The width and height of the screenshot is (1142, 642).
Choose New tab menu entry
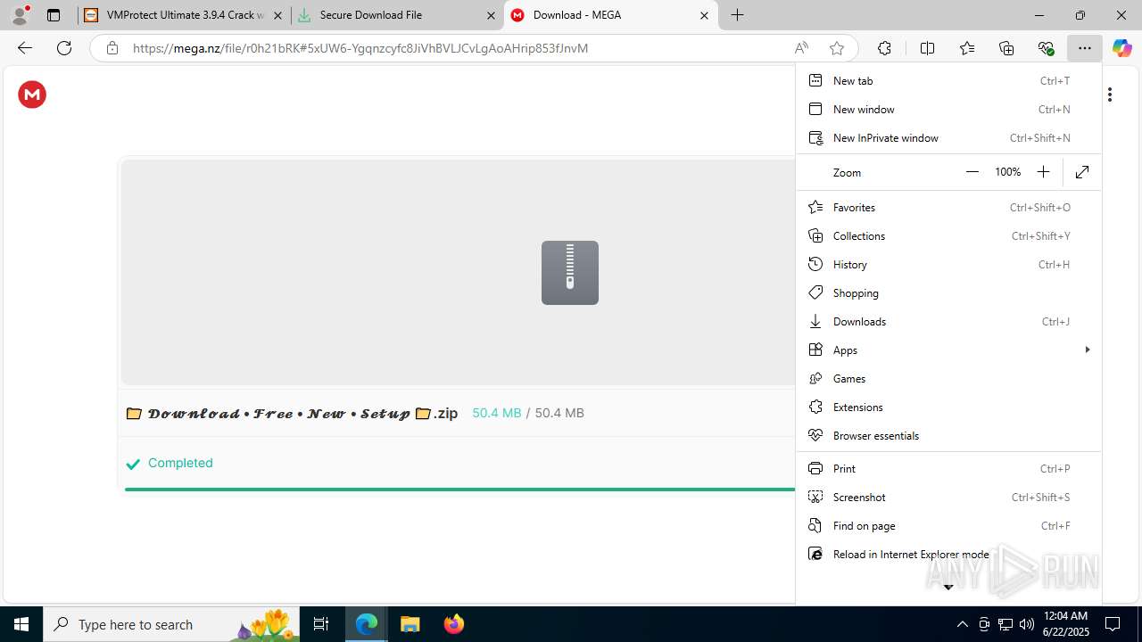(948, 80)
